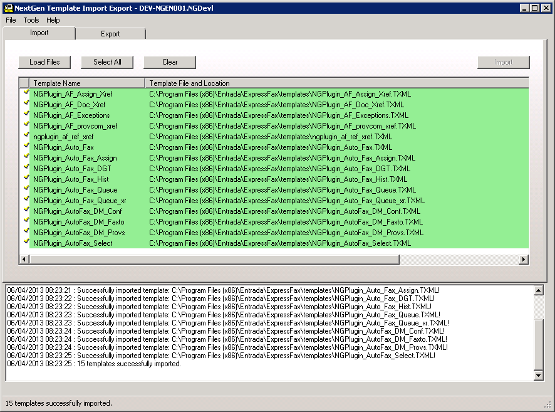
Task: Maximize the NextGen Template Import Export window
Action: click(x=535, y=8)
